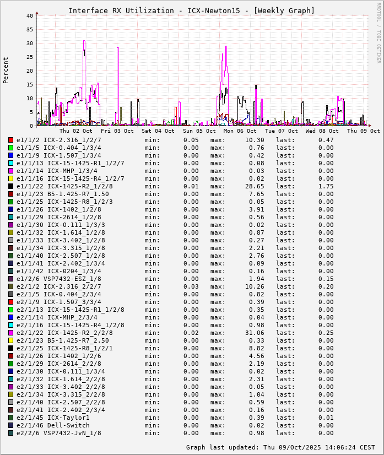Click the color swatch beside e1/2/6 VSP7432-ESZ_1/8
The image size is (384, 455).
click(10, 279)
